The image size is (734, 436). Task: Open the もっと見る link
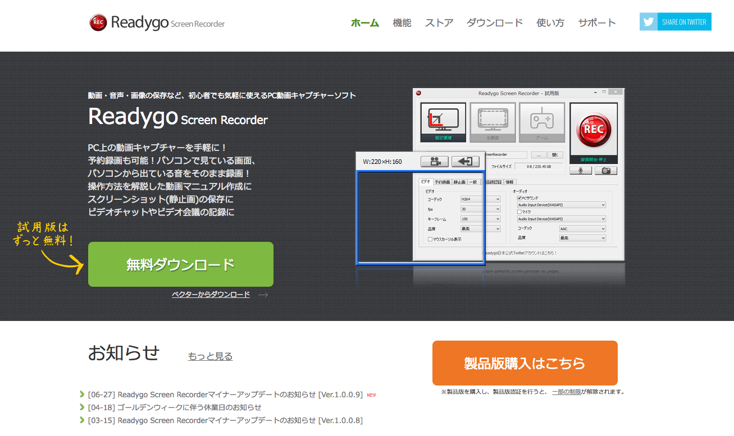210,356
